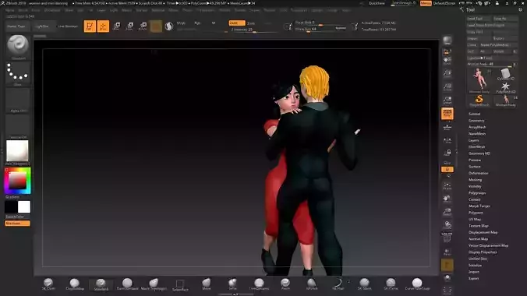Select the Inflat brush

pos(232,284)
